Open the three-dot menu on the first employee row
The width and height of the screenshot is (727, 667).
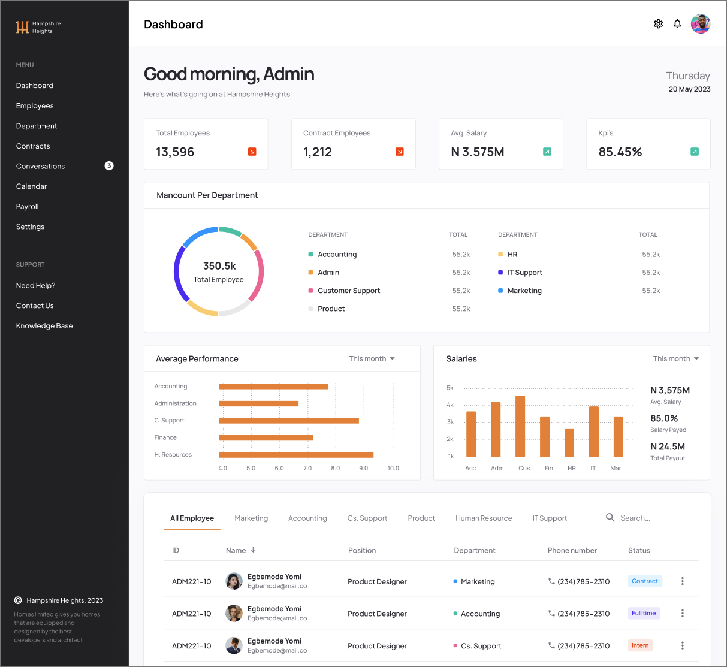click(x=682, y=581)
